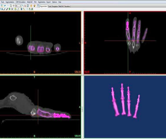The image size is (166, 139).
Task: Switch to the MedCAD tab
Action: tap(61, 6)
